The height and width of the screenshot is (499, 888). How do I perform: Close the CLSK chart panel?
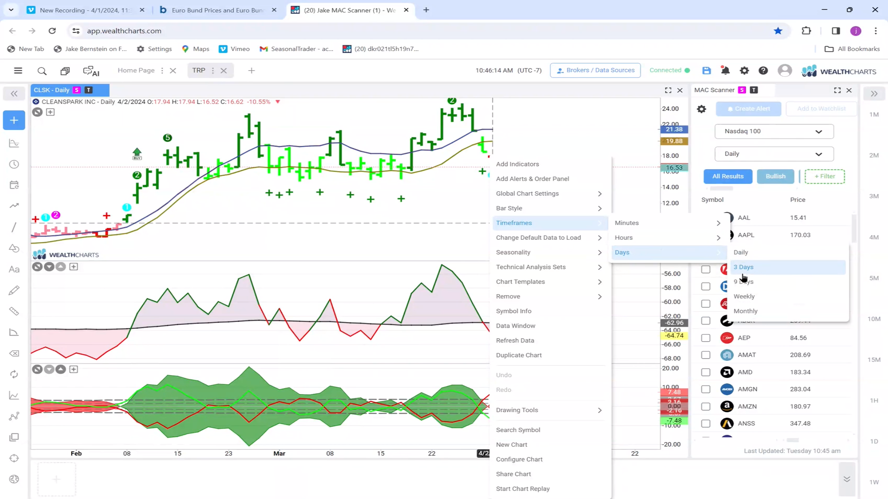click(680, 90)
